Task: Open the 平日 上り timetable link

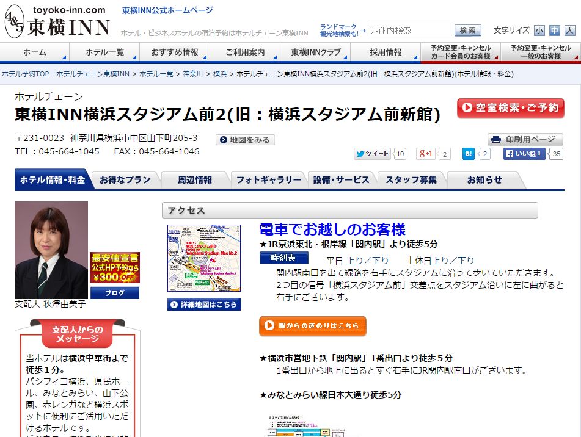Action: 354,261
